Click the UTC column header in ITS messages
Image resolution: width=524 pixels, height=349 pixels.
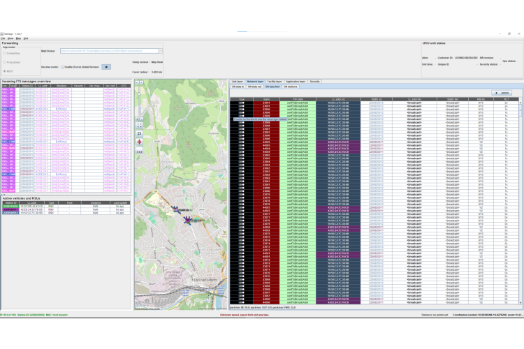click(124, 86)
